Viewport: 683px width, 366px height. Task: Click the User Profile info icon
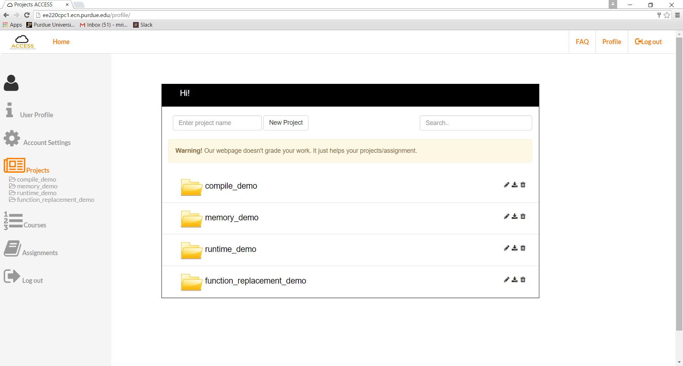pos(10,110)
